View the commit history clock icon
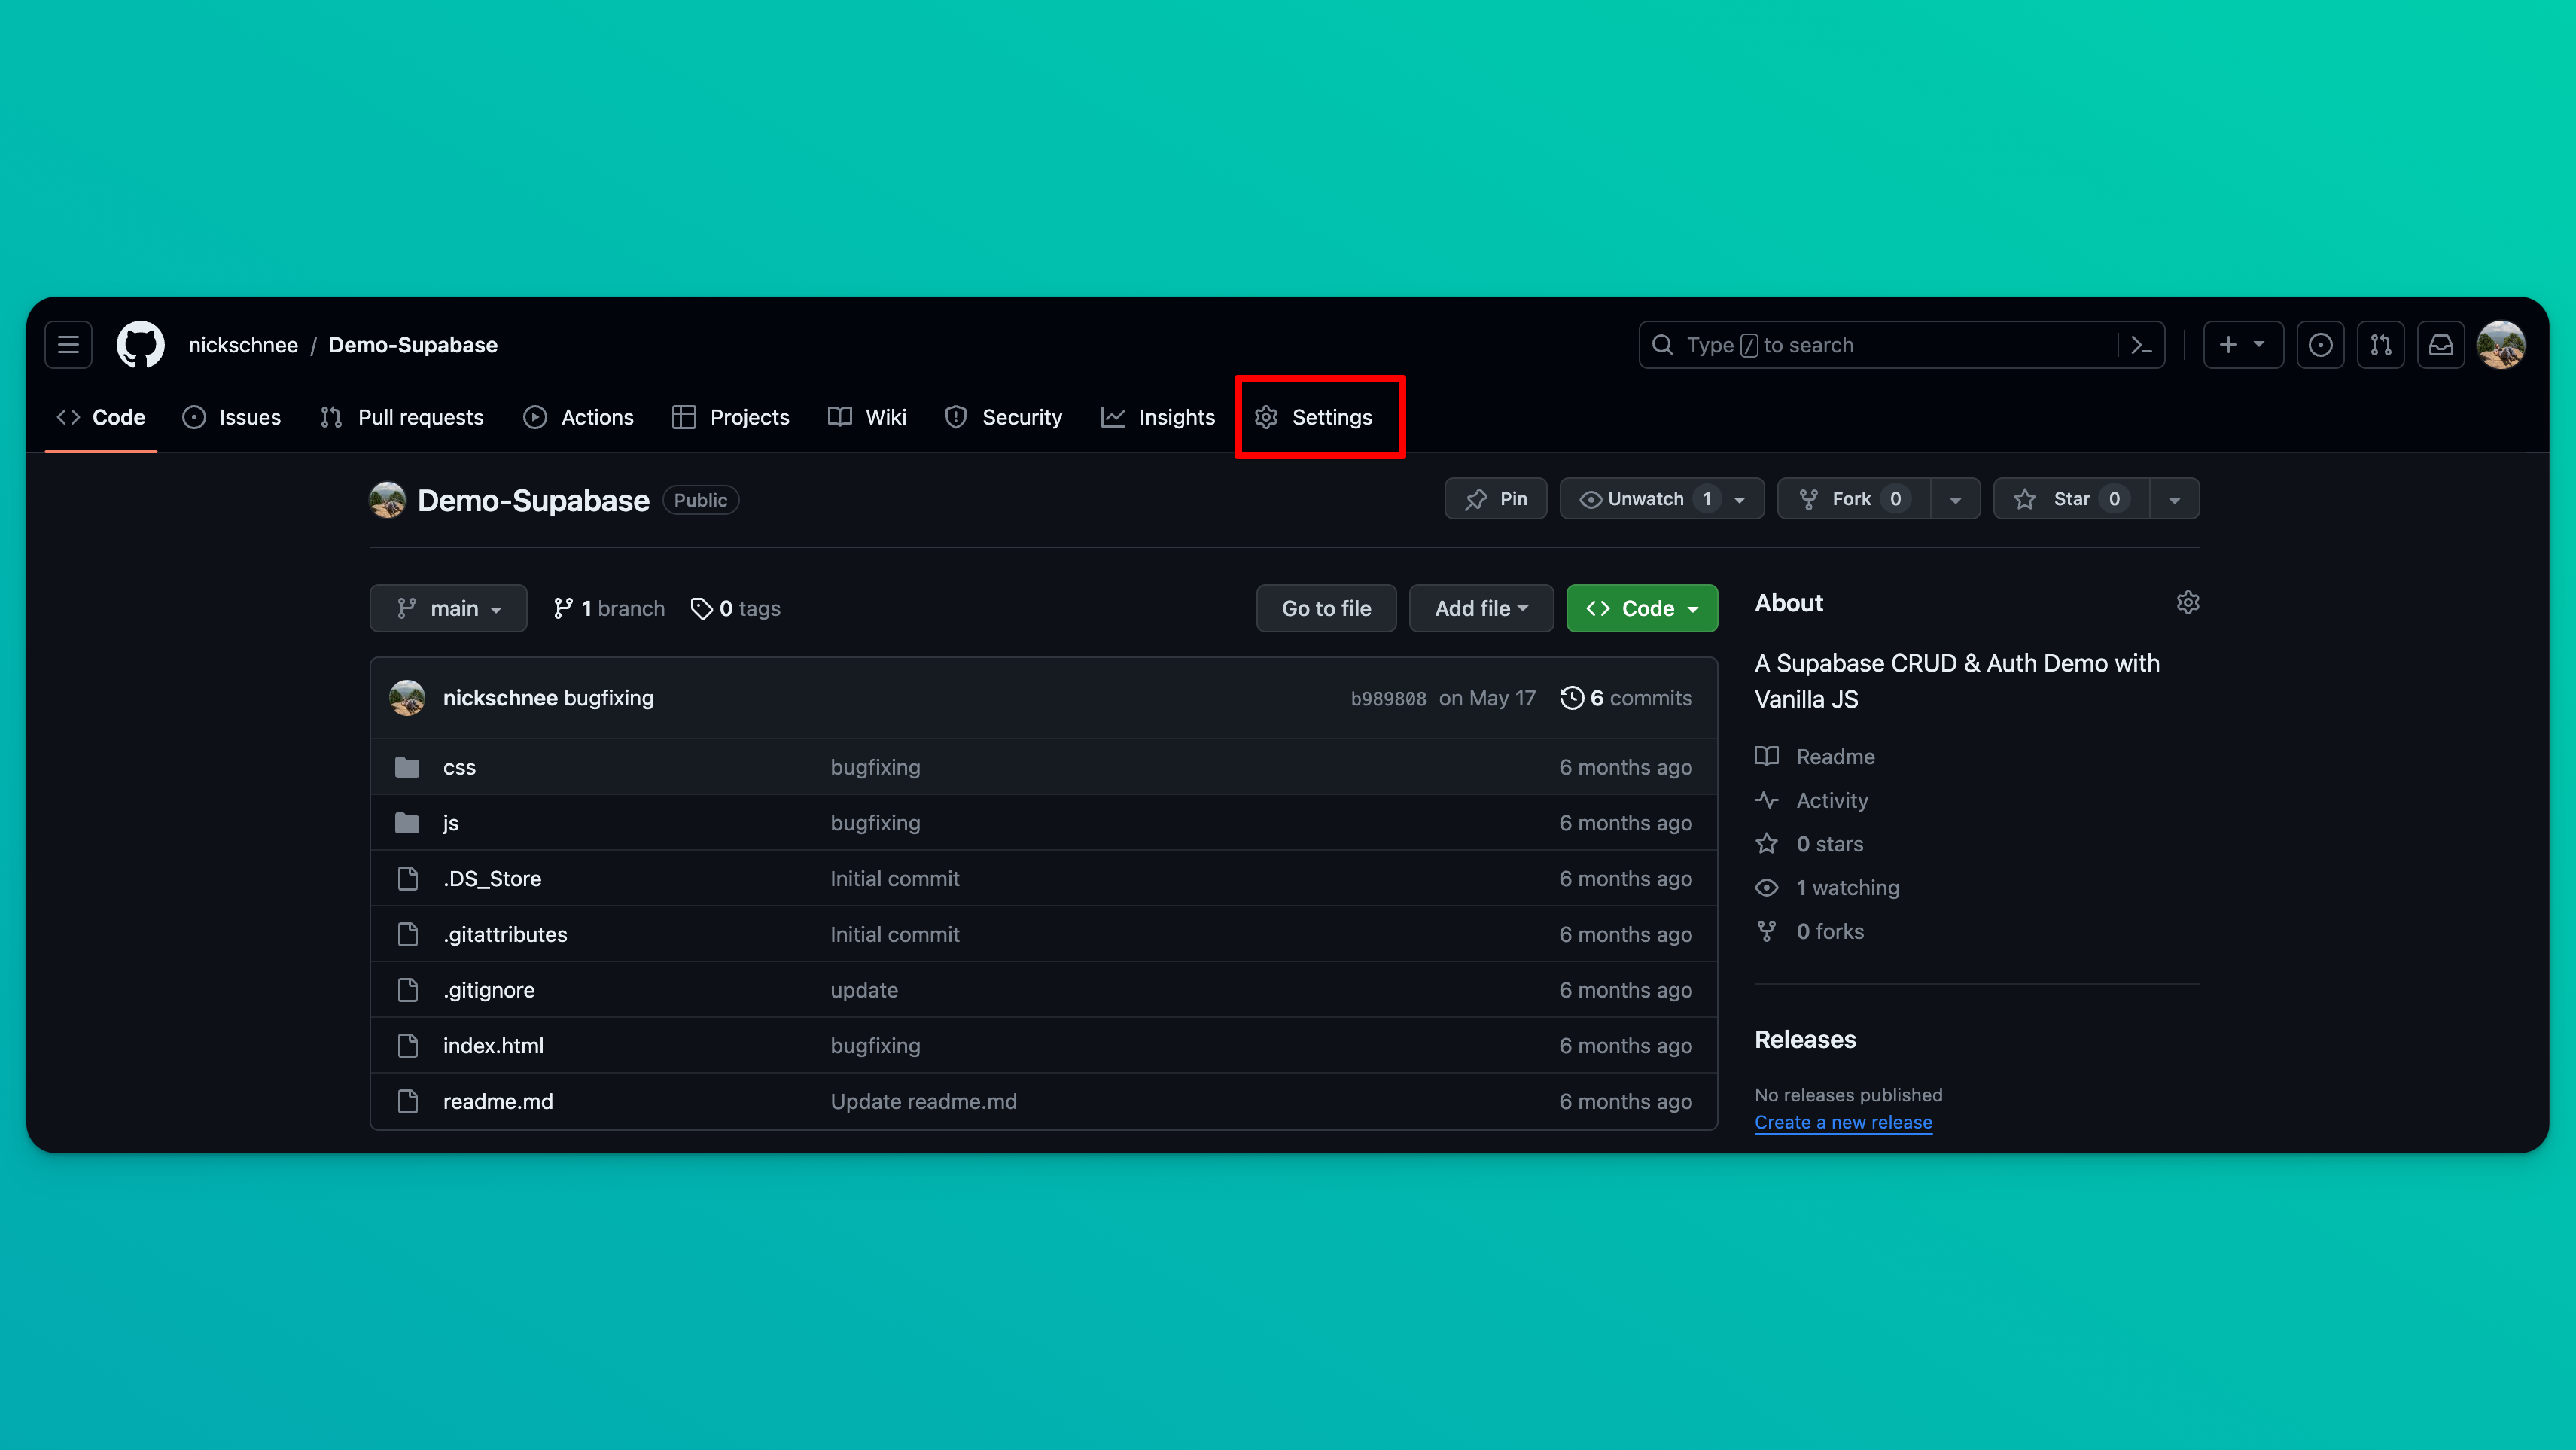 1571,698
